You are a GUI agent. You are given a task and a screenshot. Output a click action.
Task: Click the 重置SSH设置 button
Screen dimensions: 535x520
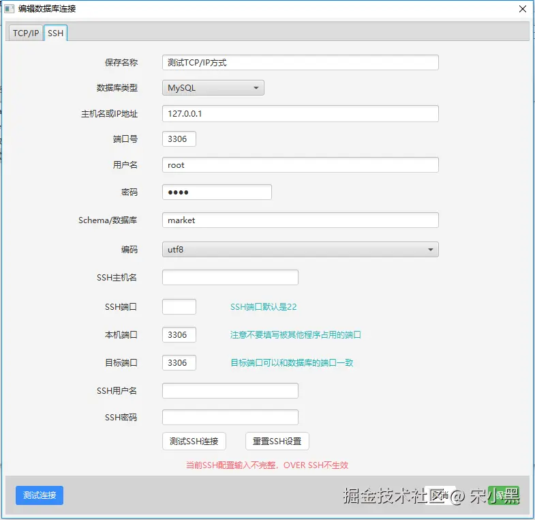[x=277, y=442]
